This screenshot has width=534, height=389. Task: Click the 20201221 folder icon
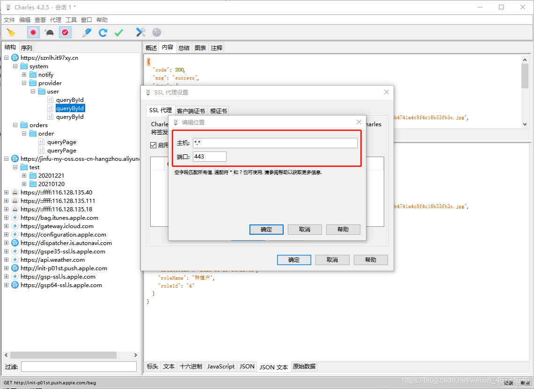[33, 175]
